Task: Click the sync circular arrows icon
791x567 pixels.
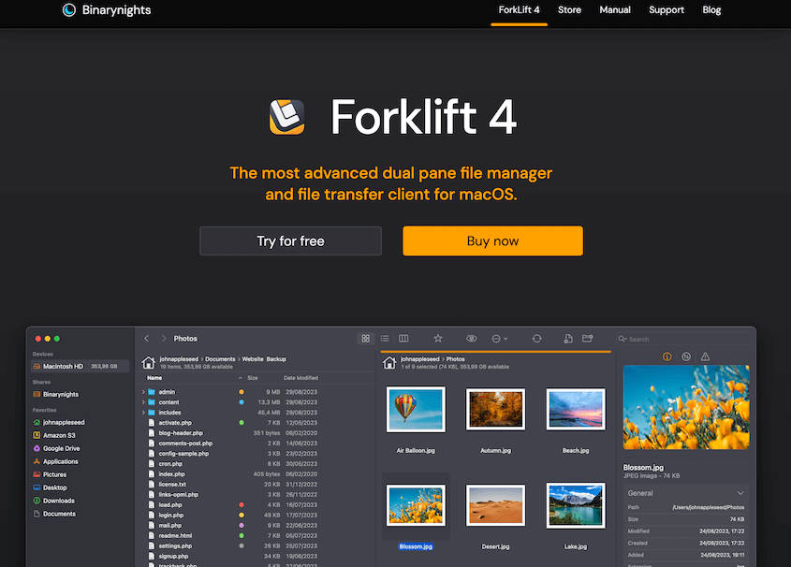Action: click(536, 339)
